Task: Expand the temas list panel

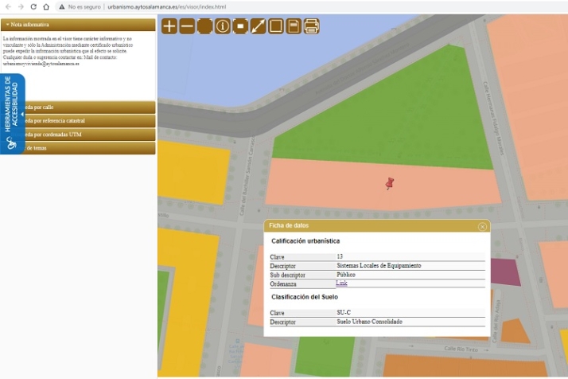Action: [88, 148]
